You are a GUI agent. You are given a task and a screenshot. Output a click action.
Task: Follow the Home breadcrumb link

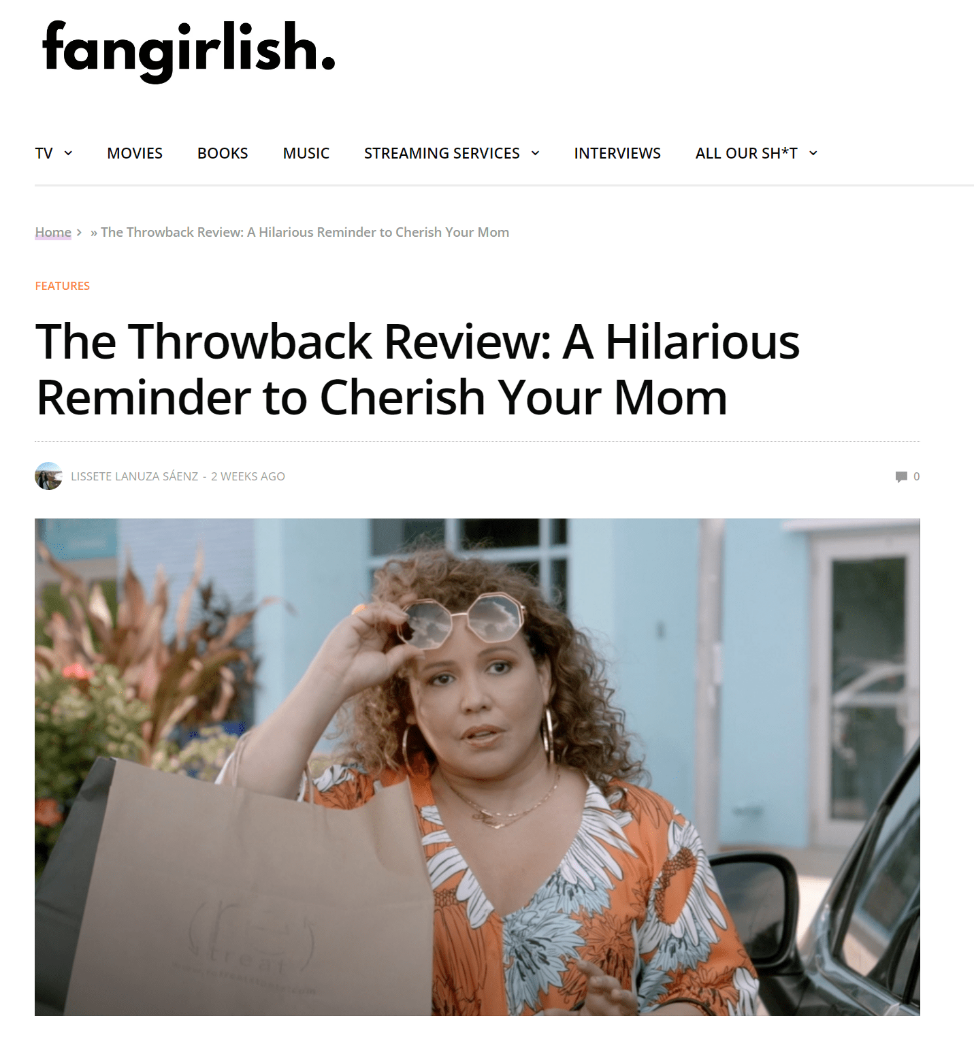pos(53,232)
